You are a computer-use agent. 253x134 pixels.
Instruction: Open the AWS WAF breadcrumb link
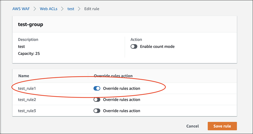coord(22,9)
